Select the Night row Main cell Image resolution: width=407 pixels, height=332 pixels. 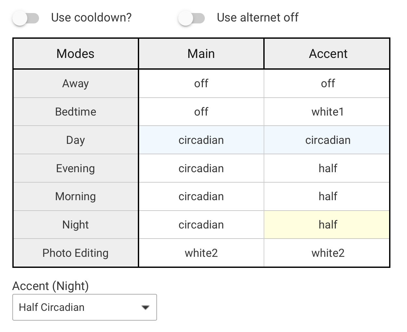pyautogui.click(x=201, y=225)
